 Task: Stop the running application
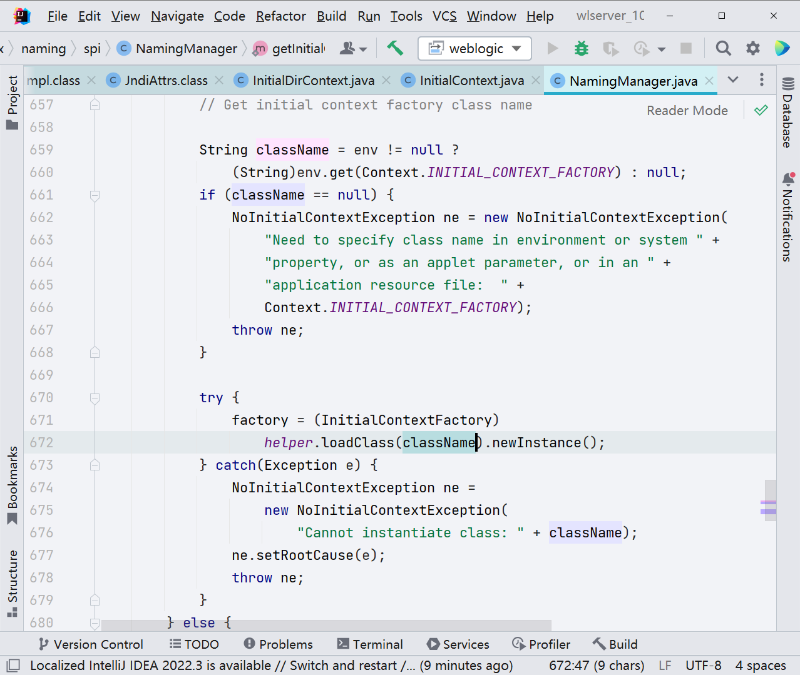coord(685,48)
